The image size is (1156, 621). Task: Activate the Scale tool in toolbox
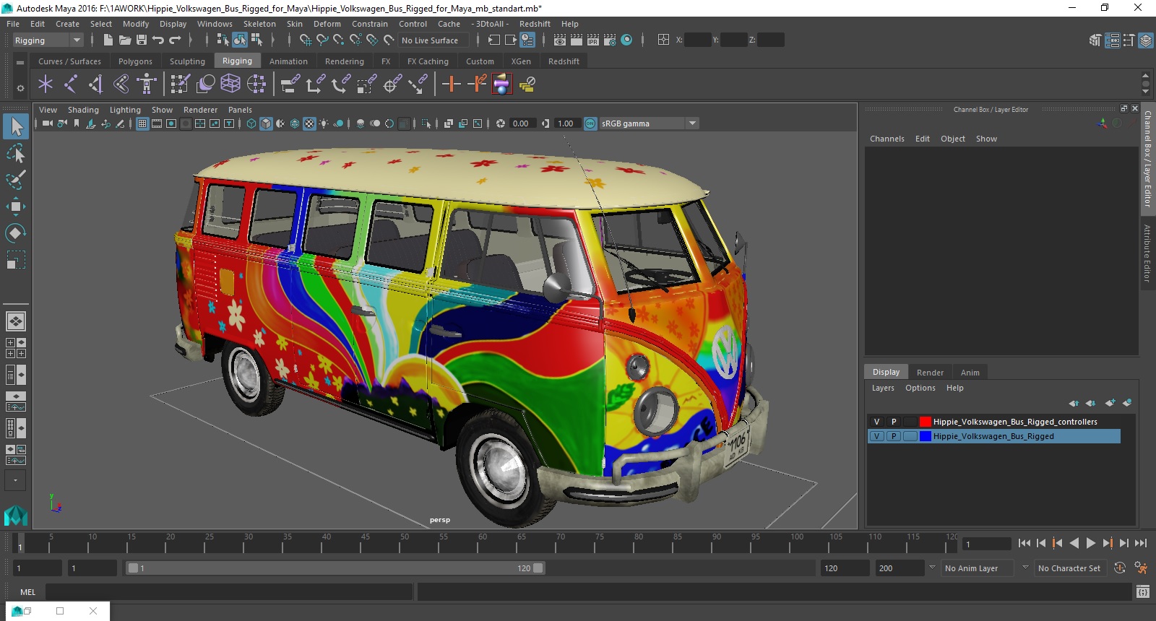pos(16,259)
